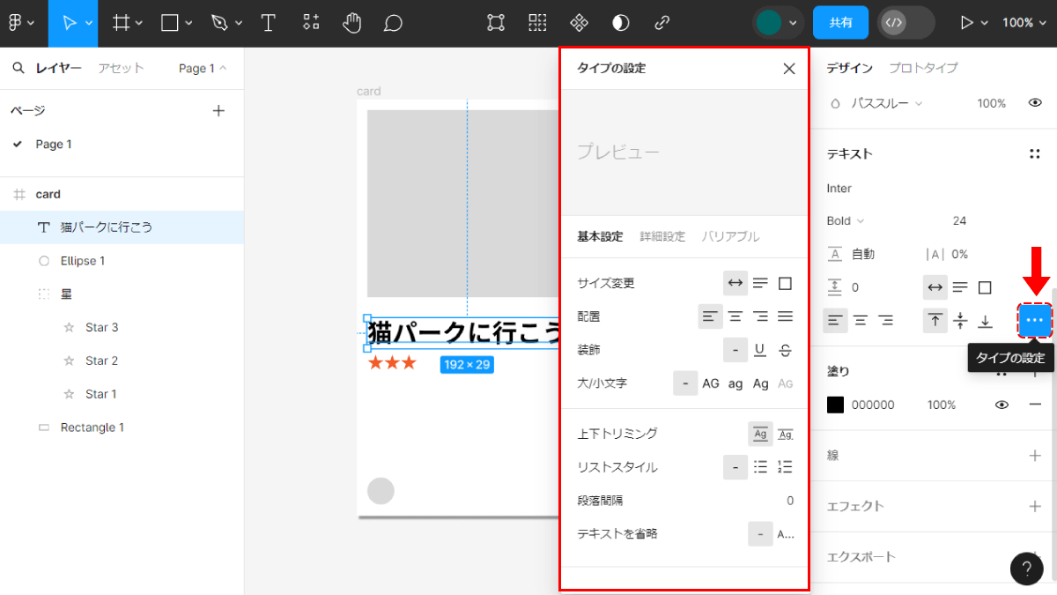Image resolution: width=1057 pixels, height=595 pixels.
Task: Select numbered list in リストスタイル row
Action: [786, 467]
